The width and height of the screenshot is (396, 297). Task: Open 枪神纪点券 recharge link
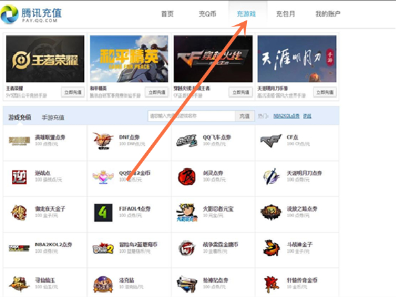coord(215,280)
